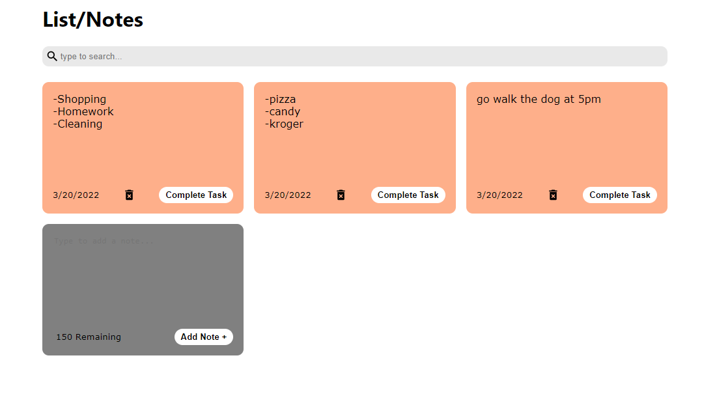Click the Add Note + button
Screen dimensions: 717x403
click(x=203, y=337)
